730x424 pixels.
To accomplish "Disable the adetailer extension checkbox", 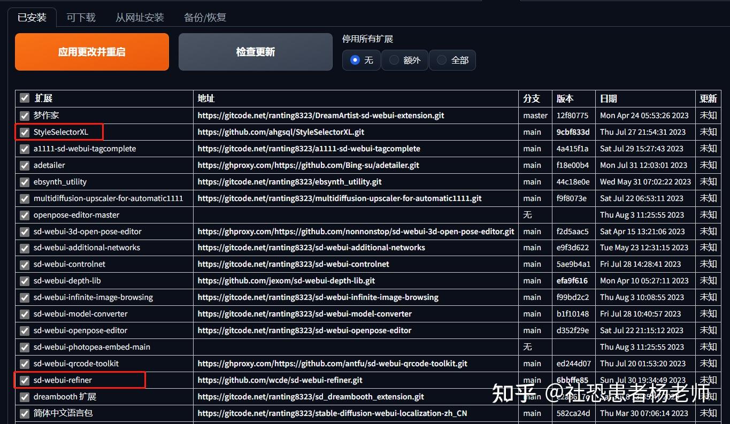I will [24, 165].
